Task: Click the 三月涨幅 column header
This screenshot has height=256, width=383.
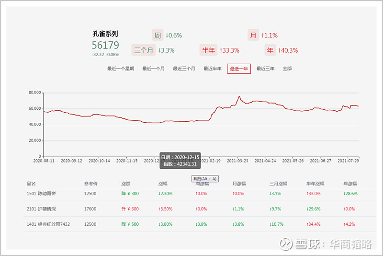Action: pyautogui.click(x=279, y=184)
